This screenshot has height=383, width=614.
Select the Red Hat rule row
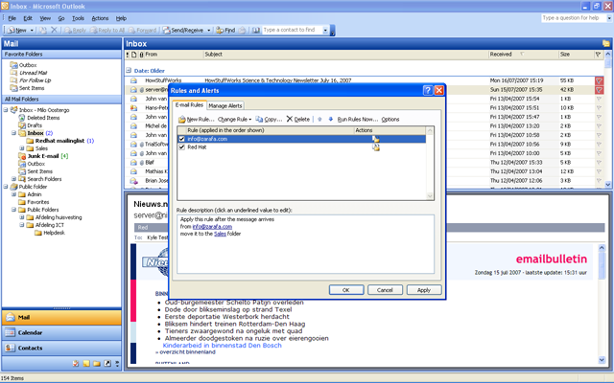coord(301,146)
